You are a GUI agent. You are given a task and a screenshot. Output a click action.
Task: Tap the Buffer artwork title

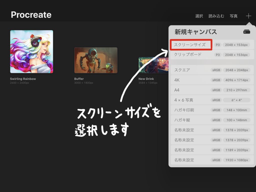79,79
